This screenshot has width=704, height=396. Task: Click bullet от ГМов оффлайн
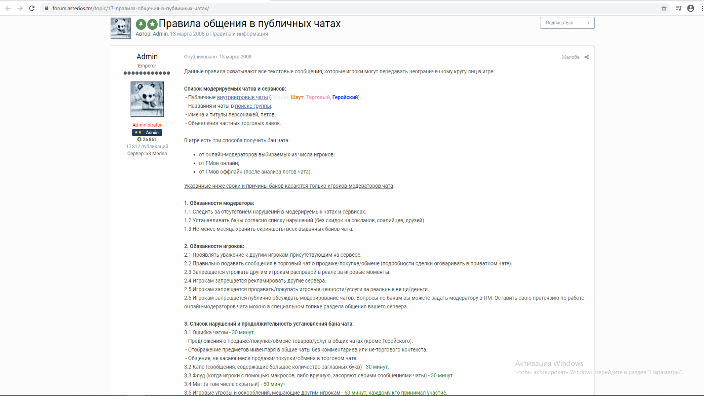(x=255, y=172)
